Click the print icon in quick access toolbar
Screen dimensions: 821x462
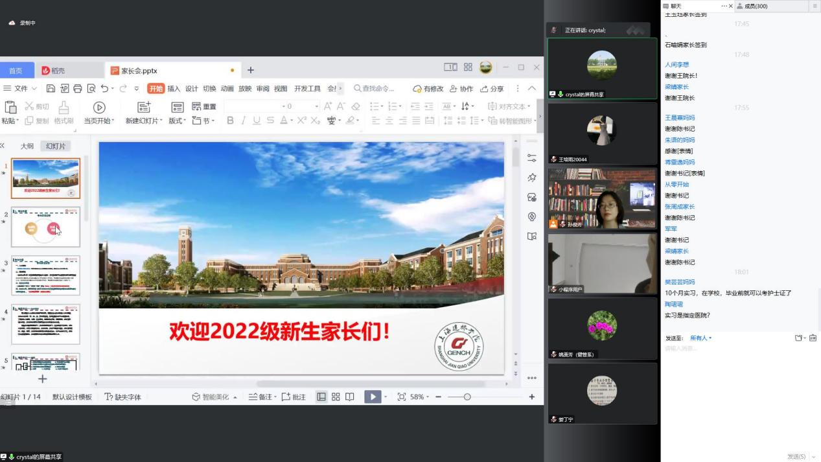(x=78, y=89)
